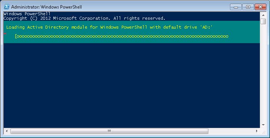Click the Copyright 2012 Microsoft Corporation line
This screenshot has height=138, width=270.
pos(84,18)
